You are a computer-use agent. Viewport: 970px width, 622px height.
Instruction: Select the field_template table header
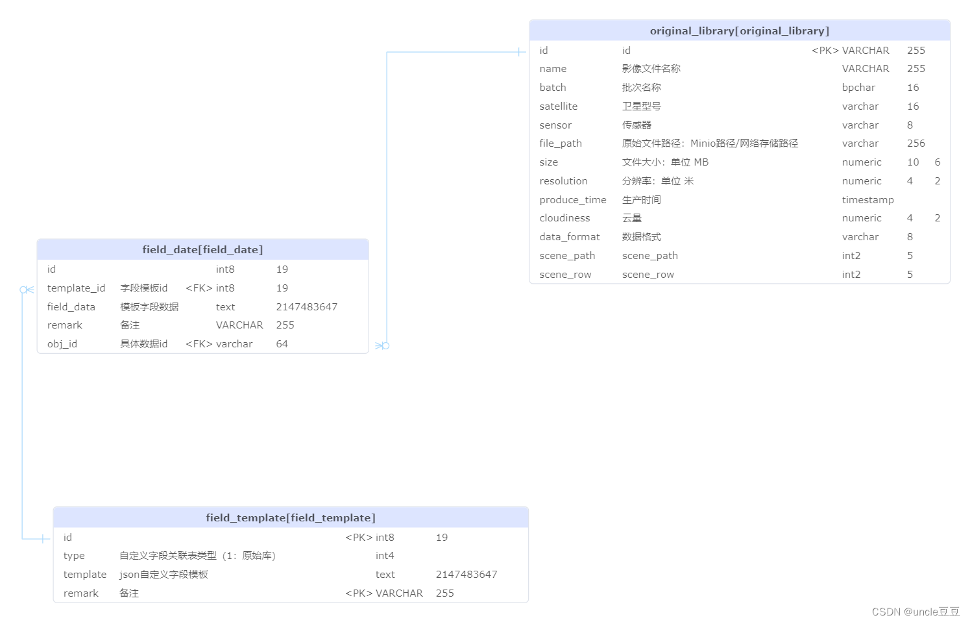290,517
